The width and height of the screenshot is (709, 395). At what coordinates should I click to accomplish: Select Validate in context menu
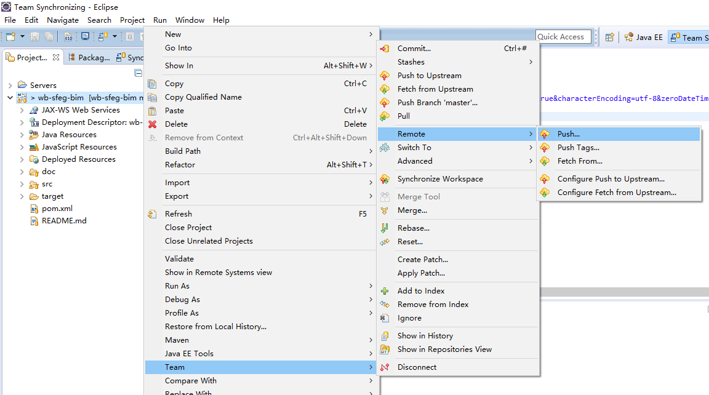(x=260, y=259)
